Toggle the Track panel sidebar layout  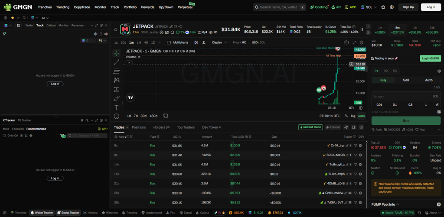point(18,26)
